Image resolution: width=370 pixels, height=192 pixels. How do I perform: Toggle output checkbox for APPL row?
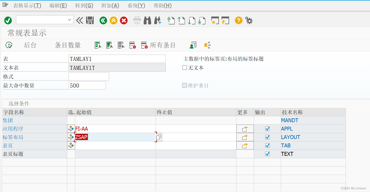tap(267, 129)
